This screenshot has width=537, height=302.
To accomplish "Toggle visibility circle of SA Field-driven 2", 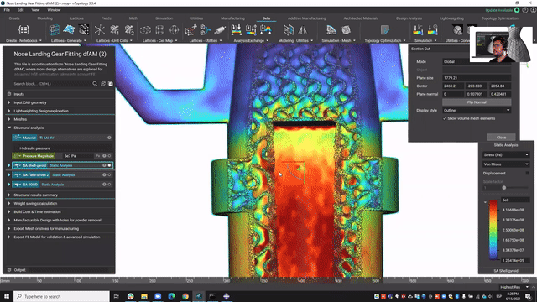I will pyautogui.click(x=109, y=175).
